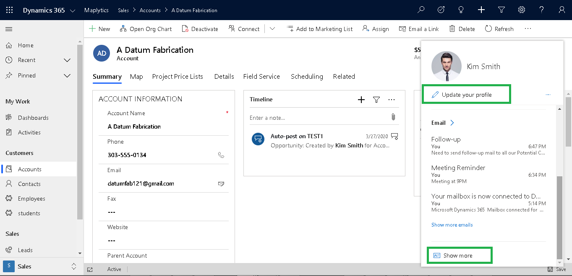Collapse the hamburger site map menu

coord(9,29)
